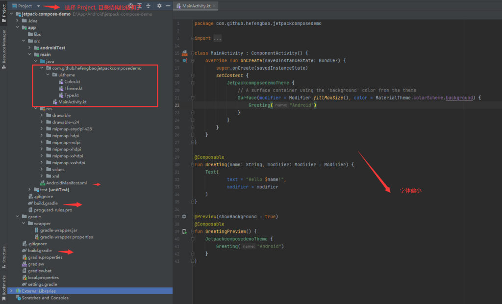Click related XML gutter icon at MainActivity class
This screenshot has width=502, height=304.
[184, 53]
